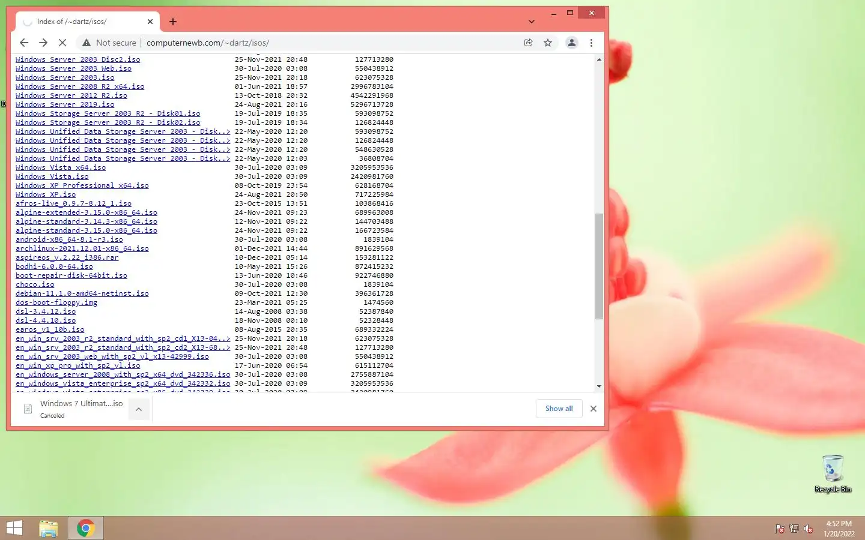The width and height of the screenshot is (865, 540).
Task: Open en_win_srv_2003_web_with_sp2_vl_x13-42999.iso
Action: point(112,356)
